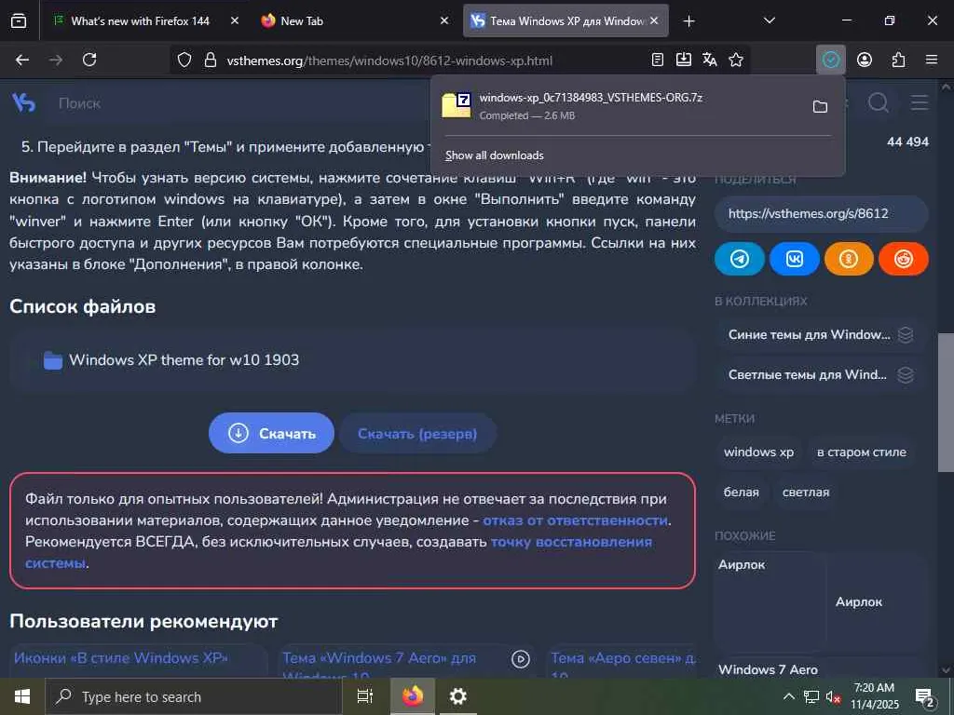Open Windows XP theme for w10 1903 folder
This screenshot has width=954, height=715.
(184, 360)
